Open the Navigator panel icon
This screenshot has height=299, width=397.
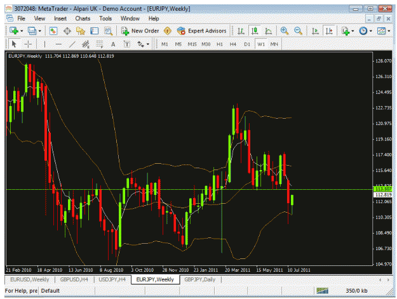(x=81, y=31)
